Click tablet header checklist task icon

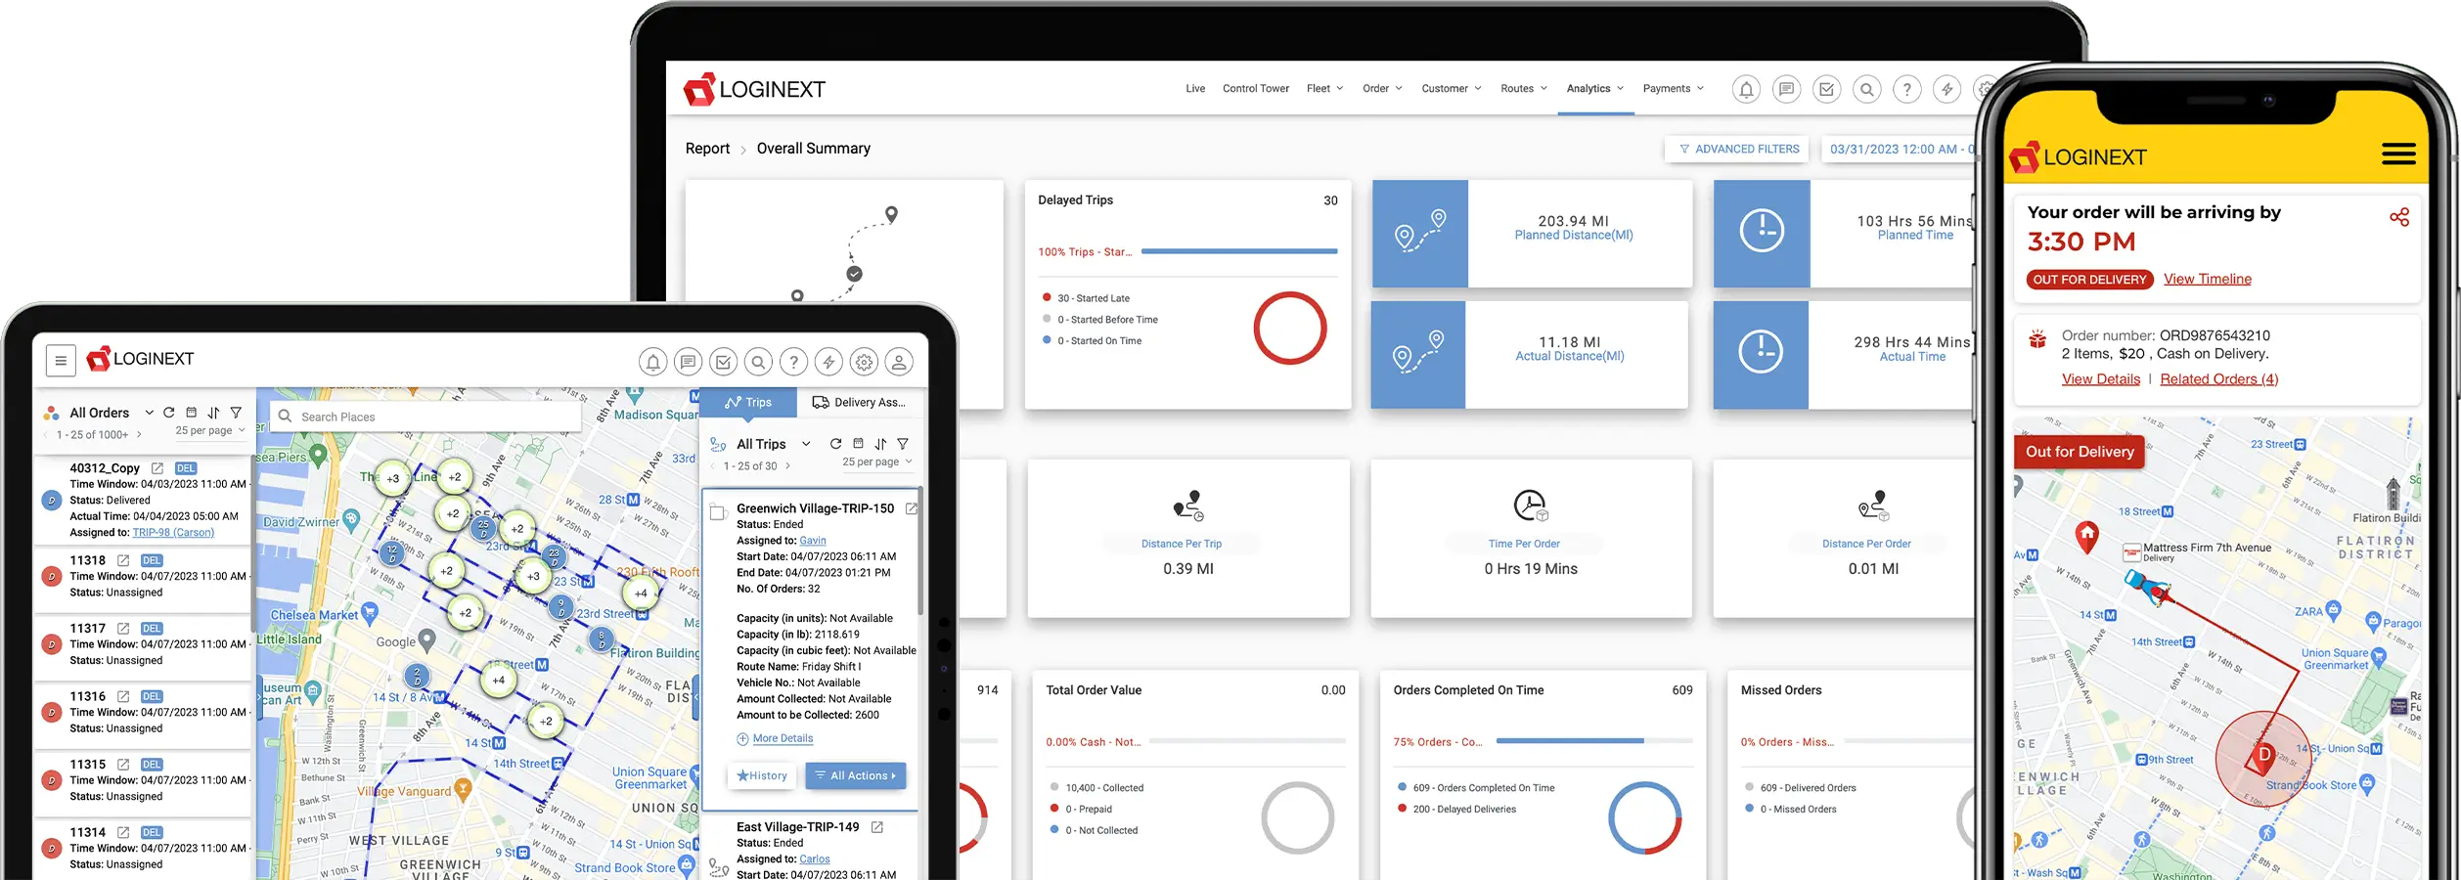click(x=724, y=363)
